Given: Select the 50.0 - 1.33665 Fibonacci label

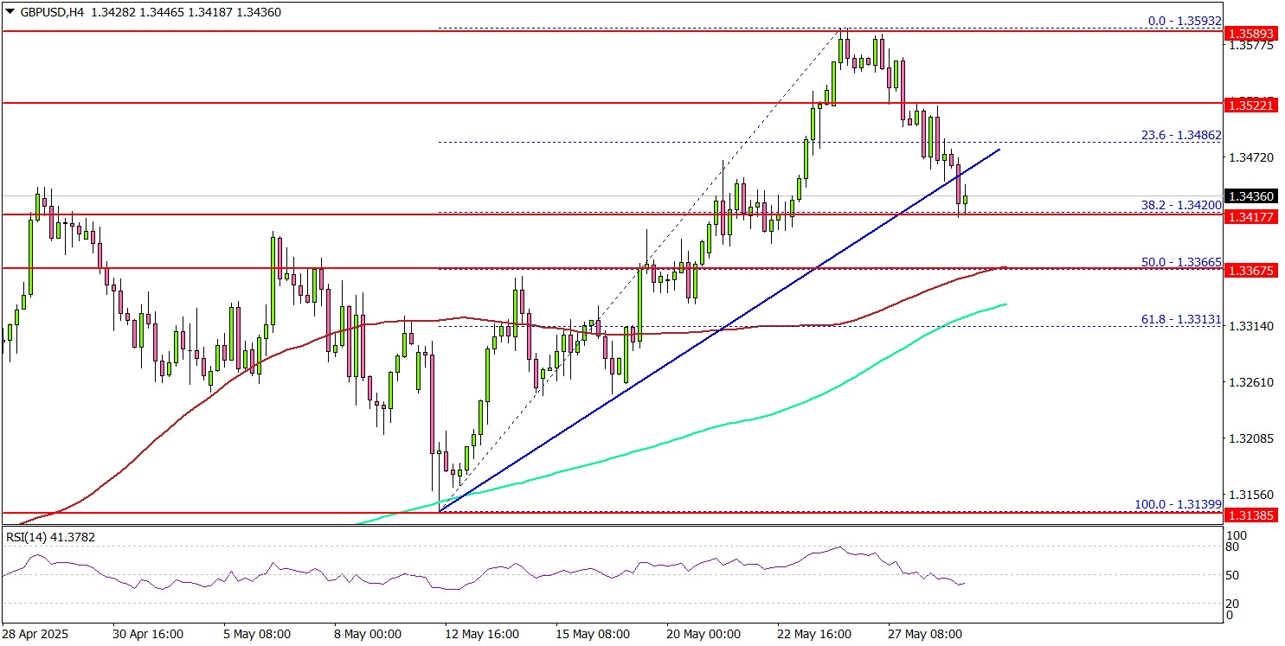Looking at the screenshot, I should coord(1183,262).
